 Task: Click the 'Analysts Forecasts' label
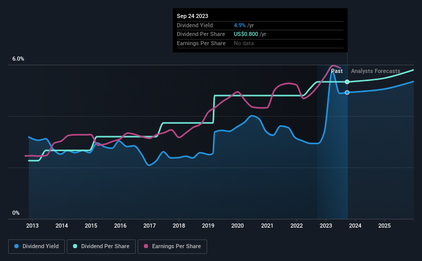coord(375,71)
